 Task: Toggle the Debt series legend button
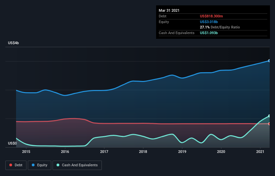point(16,165)
